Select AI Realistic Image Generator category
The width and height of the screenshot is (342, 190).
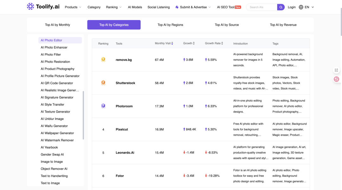60,90
